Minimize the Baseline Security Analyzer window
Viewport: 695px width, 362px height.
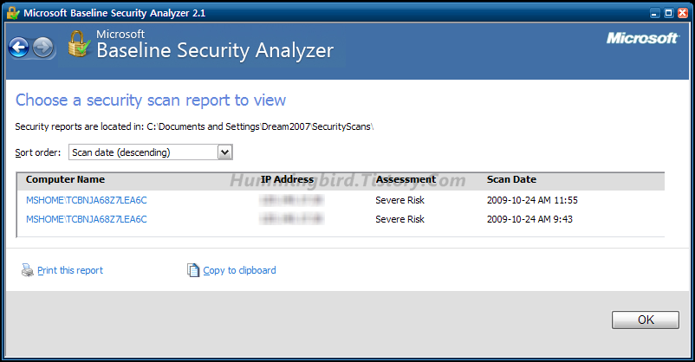[x=653, y=13]
